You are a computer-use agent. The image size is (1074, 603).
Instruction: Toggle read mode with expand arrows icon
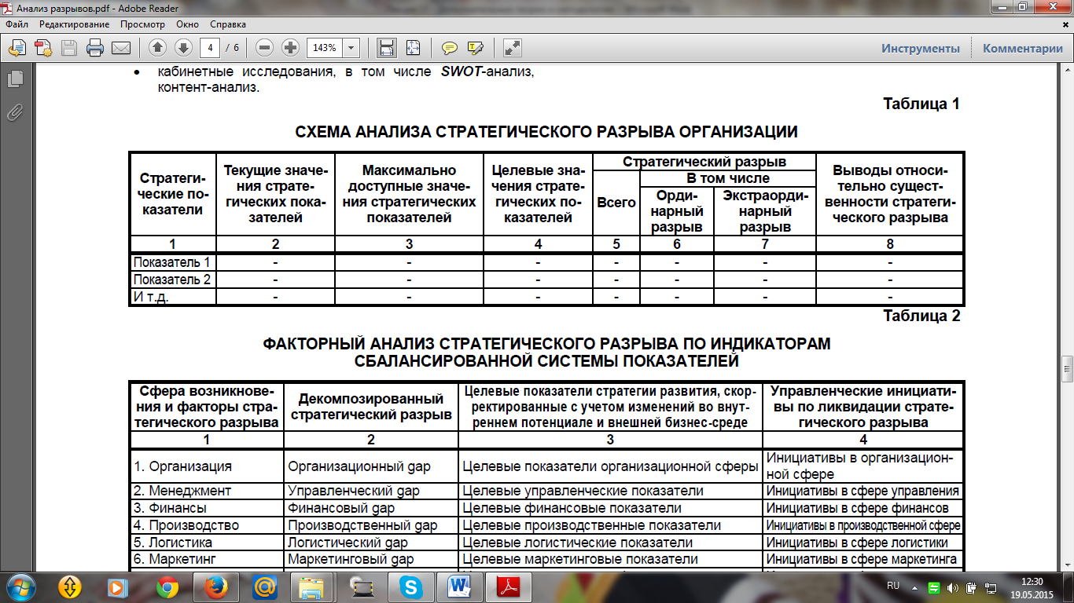pos(513,48)
